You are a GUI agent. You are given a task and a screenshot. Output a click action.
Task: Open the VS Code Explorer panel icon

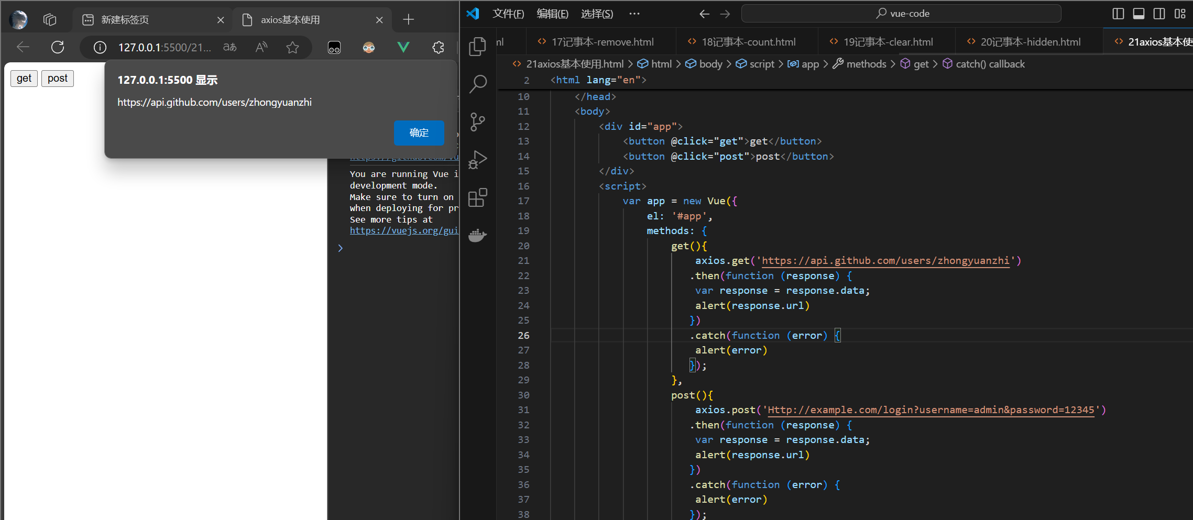tap(477, 47)
